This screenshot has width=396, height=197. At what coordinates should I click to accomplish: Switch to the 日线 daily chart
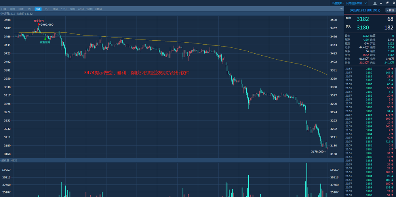4,9
